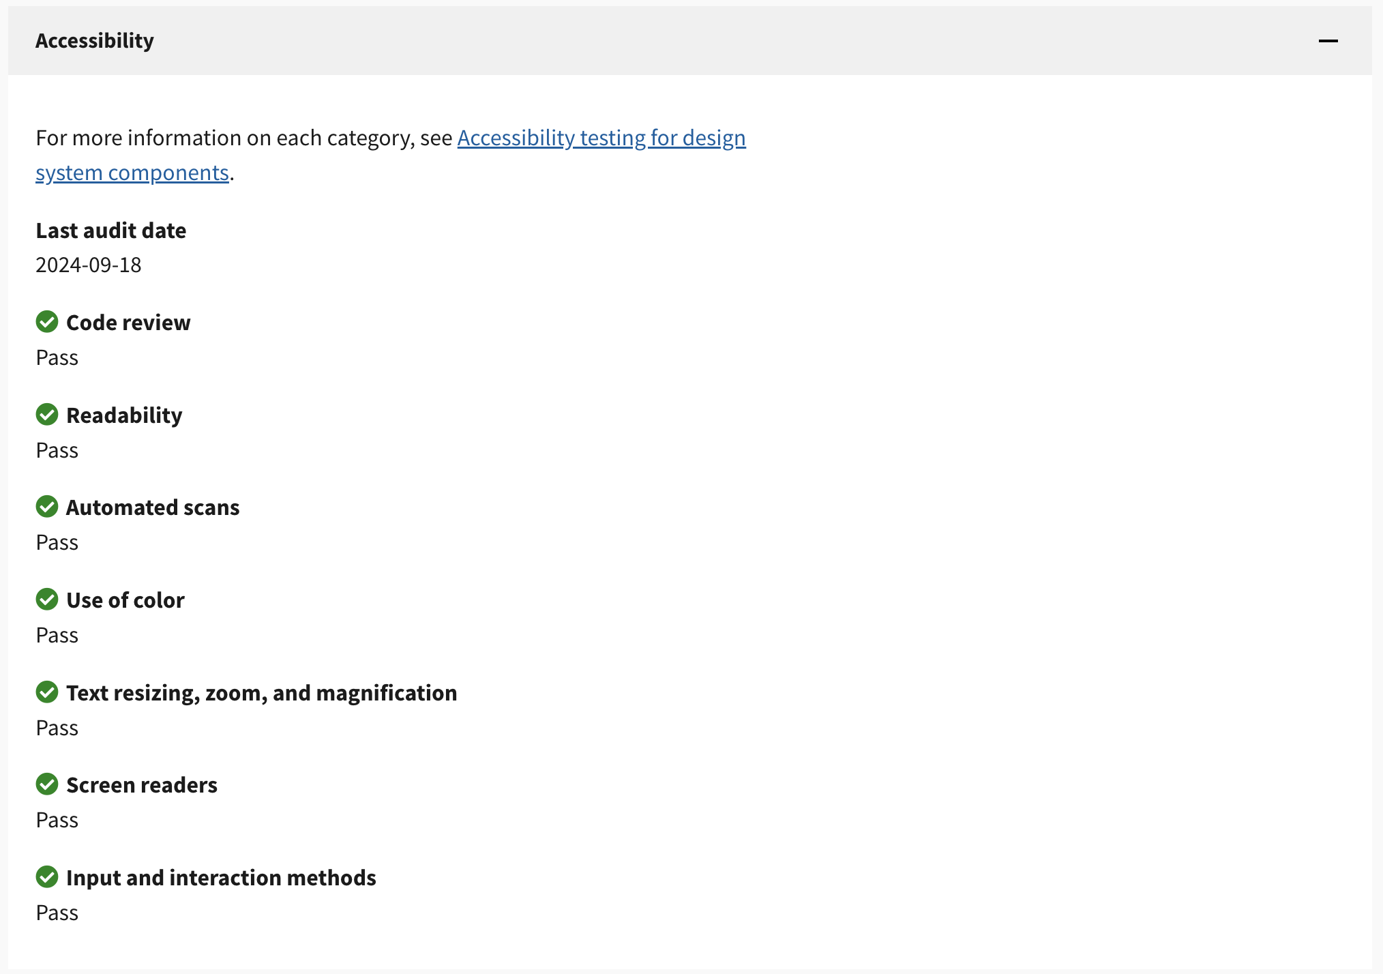Click the design system components link text
The width and height of the screenshot is (1383, 974).
[x=132, y=173]
